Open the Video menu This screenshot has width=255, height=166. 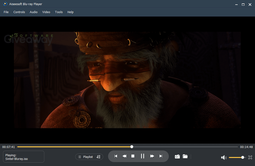[x=46, y=12]
